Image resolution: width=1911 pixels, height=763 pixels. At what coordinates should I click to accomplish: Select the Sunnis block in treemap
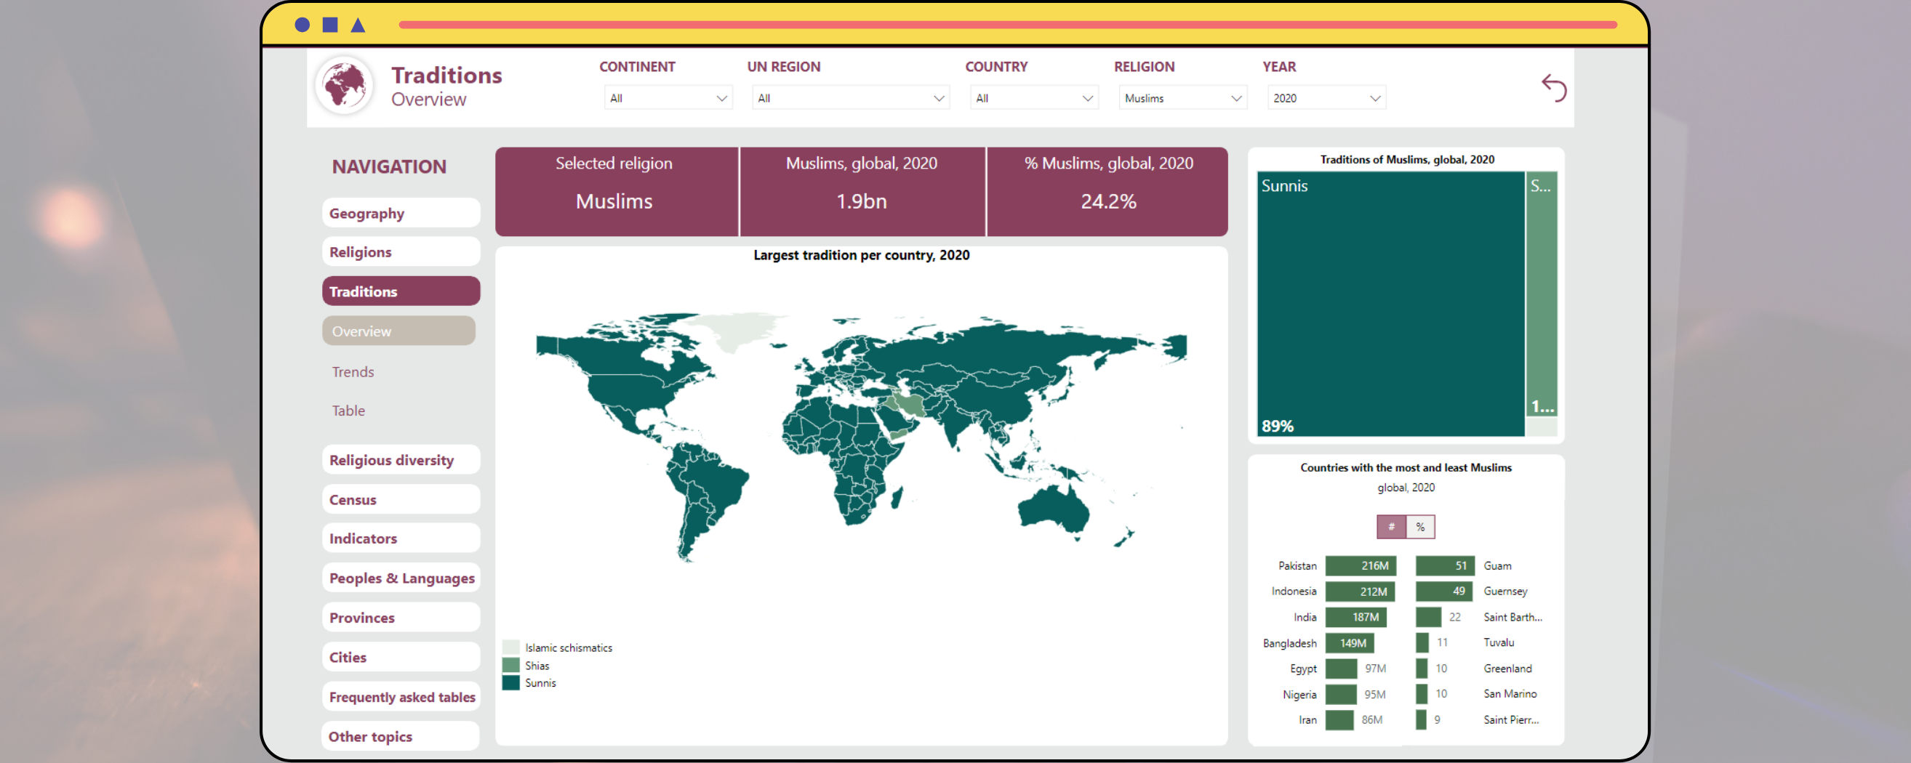point(1390,304)
